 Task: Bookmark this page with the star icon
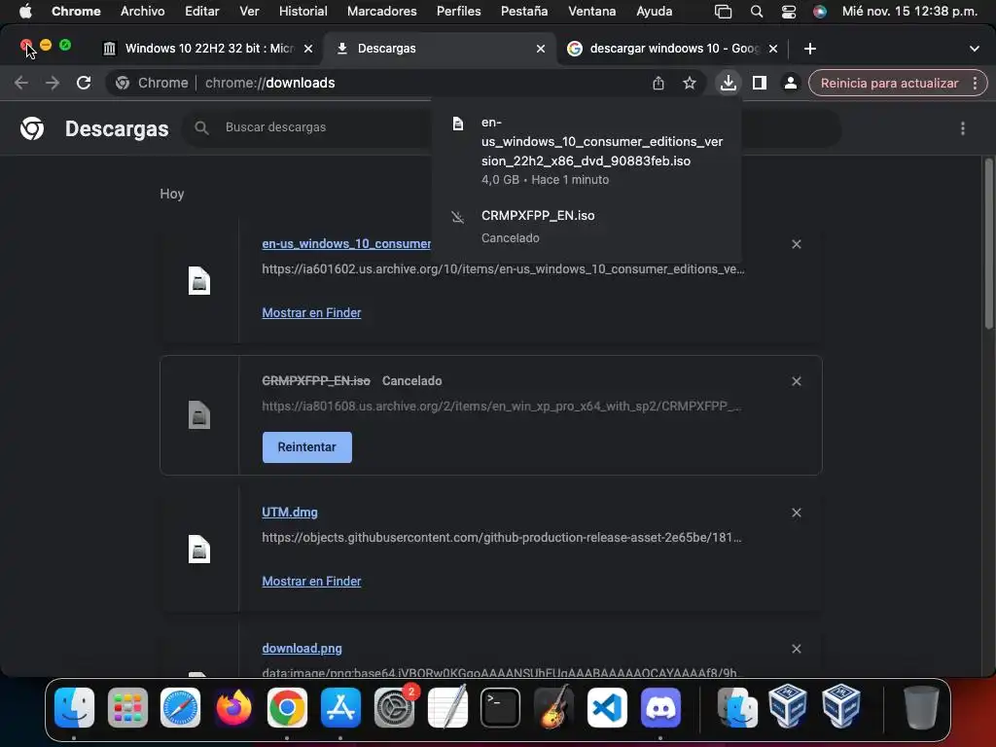[x=690, y=83]
